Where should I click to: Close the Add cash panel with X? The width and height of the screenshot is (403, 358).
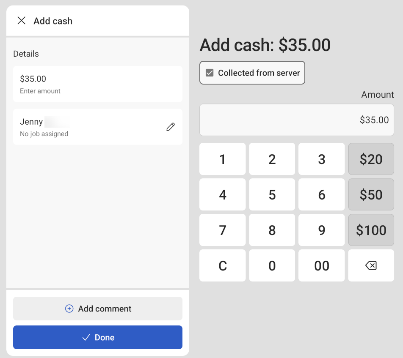click(x=21, y=21)
